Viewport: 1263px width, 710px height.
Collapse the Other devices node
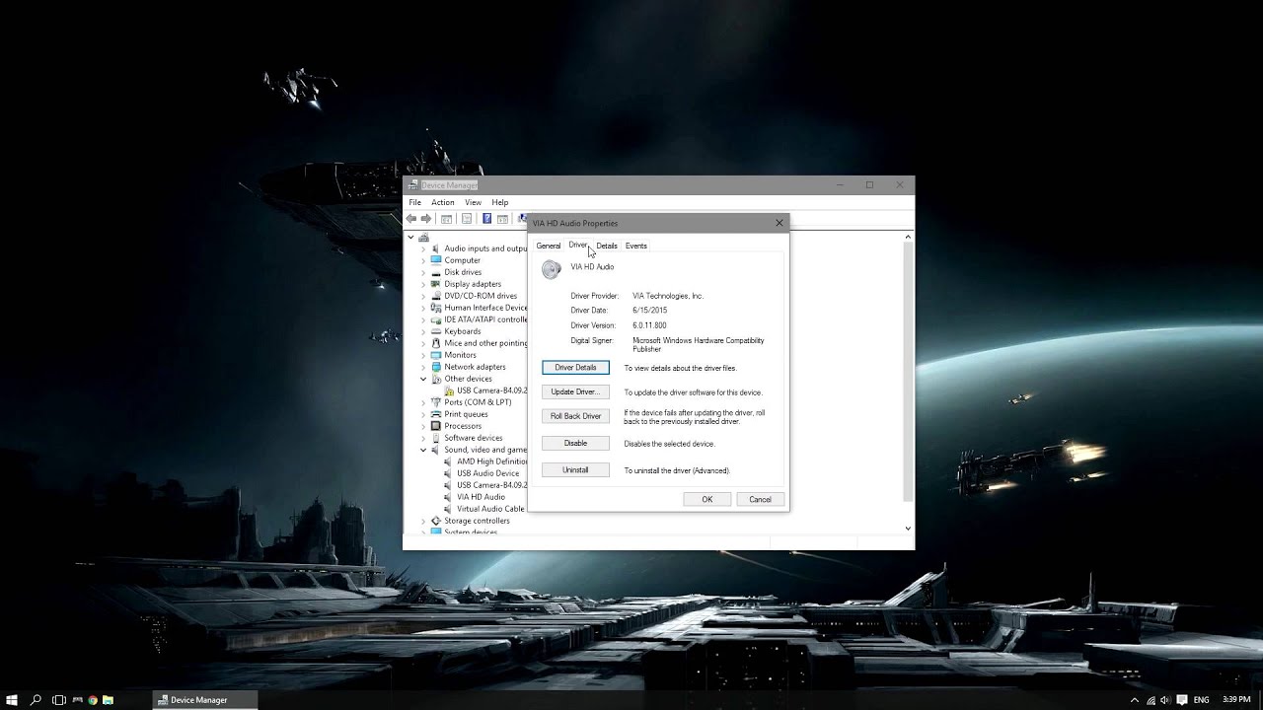423,379
